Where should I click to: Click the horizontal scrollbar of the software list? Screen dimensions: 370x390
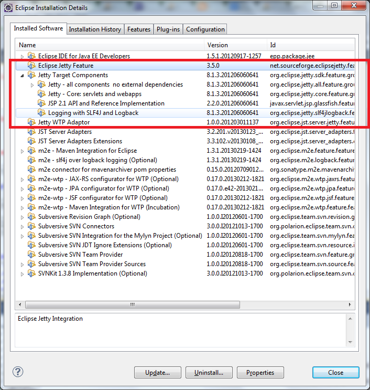(157, 304)
